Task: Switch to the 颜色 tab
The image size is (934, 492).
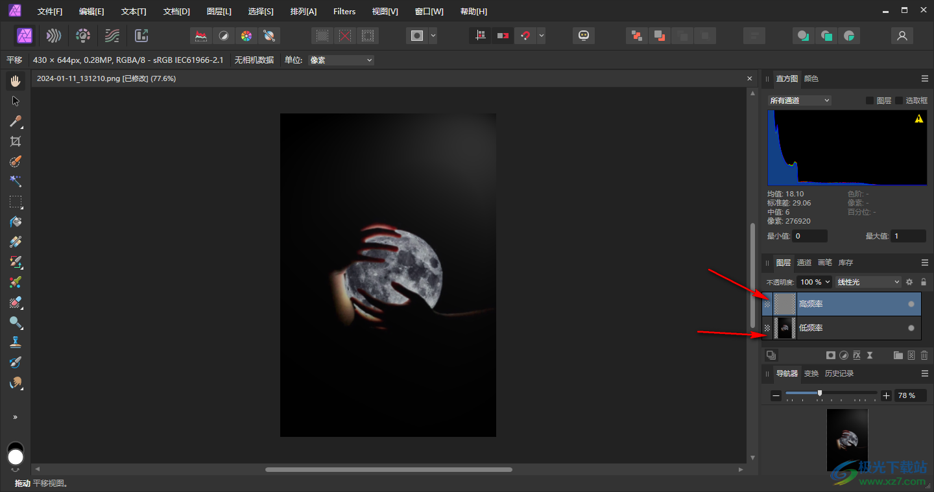Action: (811, 78)
